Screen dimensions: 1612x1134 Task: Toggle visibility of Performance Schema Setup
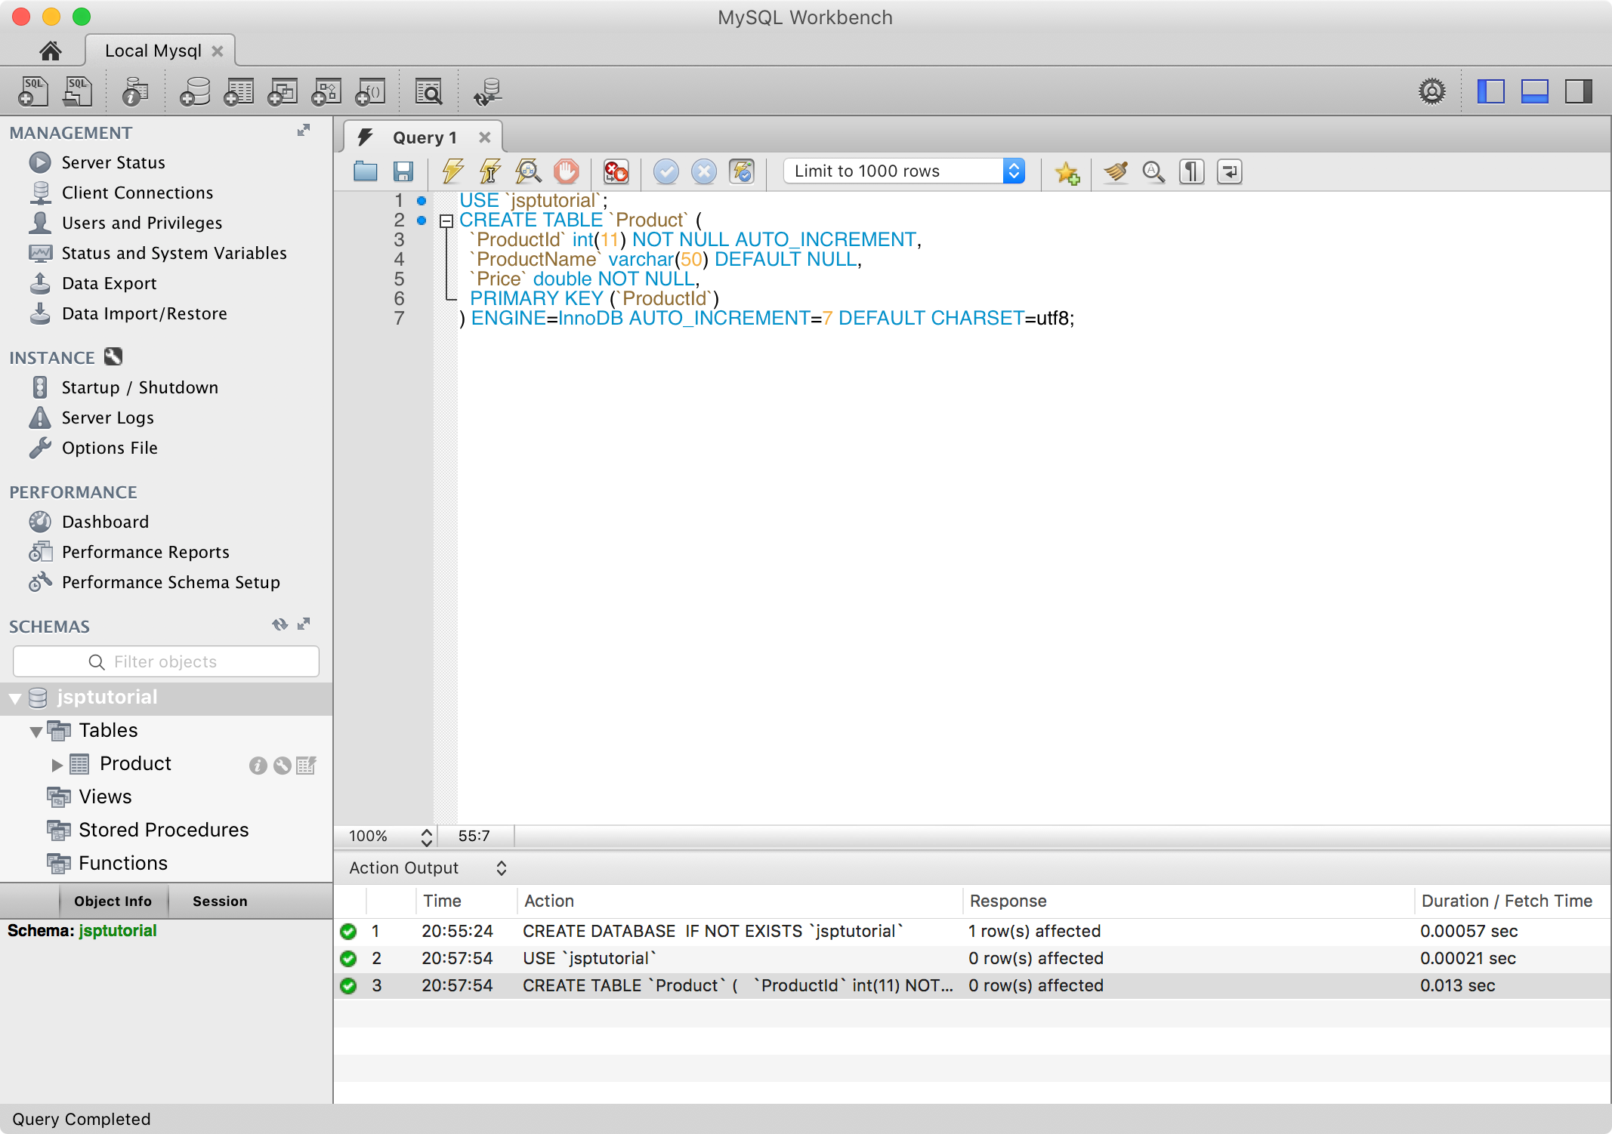point(173,582)
